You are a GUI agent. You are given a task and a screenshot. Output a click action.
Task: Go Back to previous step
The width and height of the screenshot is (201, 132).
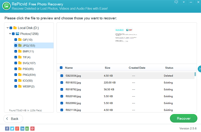(13, 118)
